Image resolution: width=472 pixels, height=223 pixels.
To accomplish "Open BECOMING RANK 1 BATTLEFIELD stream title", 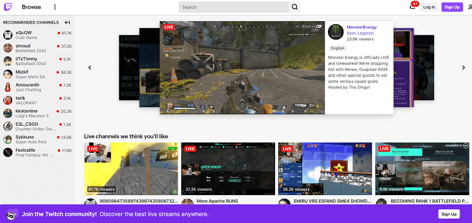I will 430,201.
